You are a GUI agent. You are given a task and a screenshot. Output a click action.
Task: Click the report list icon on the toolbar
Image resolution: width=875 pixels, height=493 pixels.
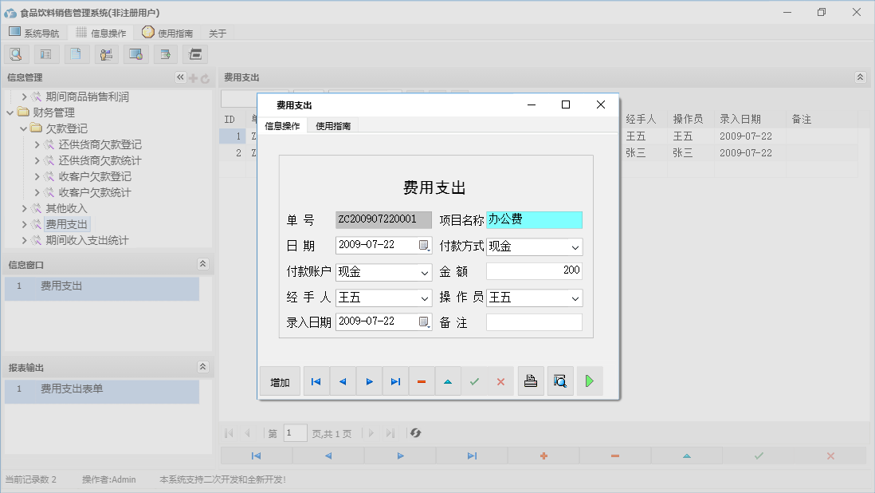pos(45,53)
